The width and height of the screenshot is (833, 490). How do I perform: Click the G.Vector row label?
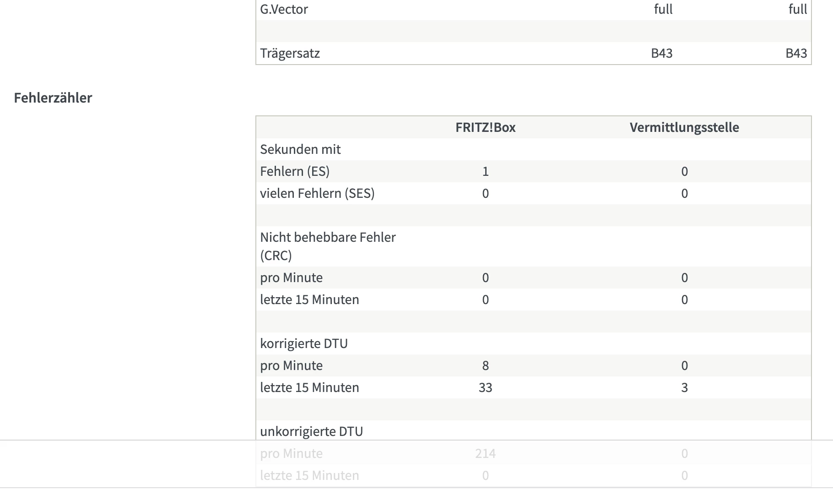284,9
